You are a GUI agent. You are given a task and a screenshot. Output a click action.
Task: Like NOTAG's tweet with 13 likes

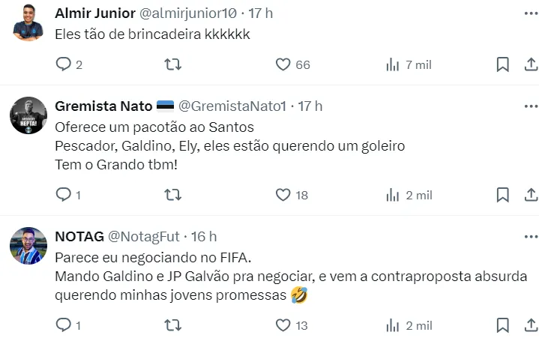pyautogui.click(x=283, y=325)
